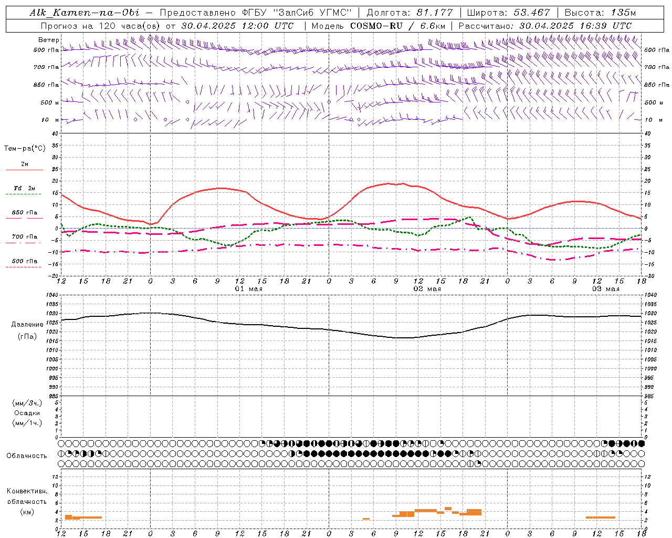This screenshot has height=538, width=672.
Task: Click the Тем-ра(°C) temperature section label
Action: point(25,149)
